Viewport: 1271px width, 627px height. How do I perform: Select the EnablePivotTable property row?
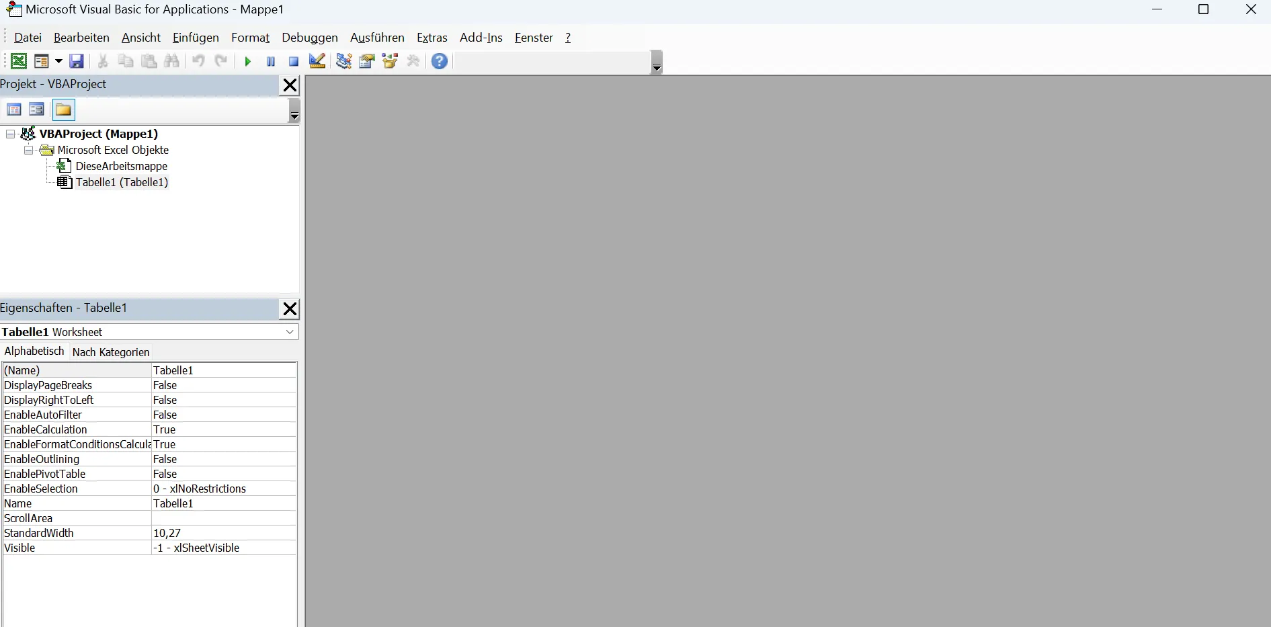pos(149,474)
